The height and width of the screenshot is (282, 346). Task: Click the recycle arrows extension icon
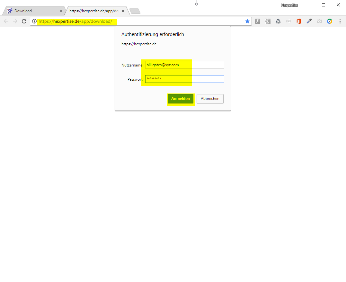pyautogui.click(x=278, y=21)
